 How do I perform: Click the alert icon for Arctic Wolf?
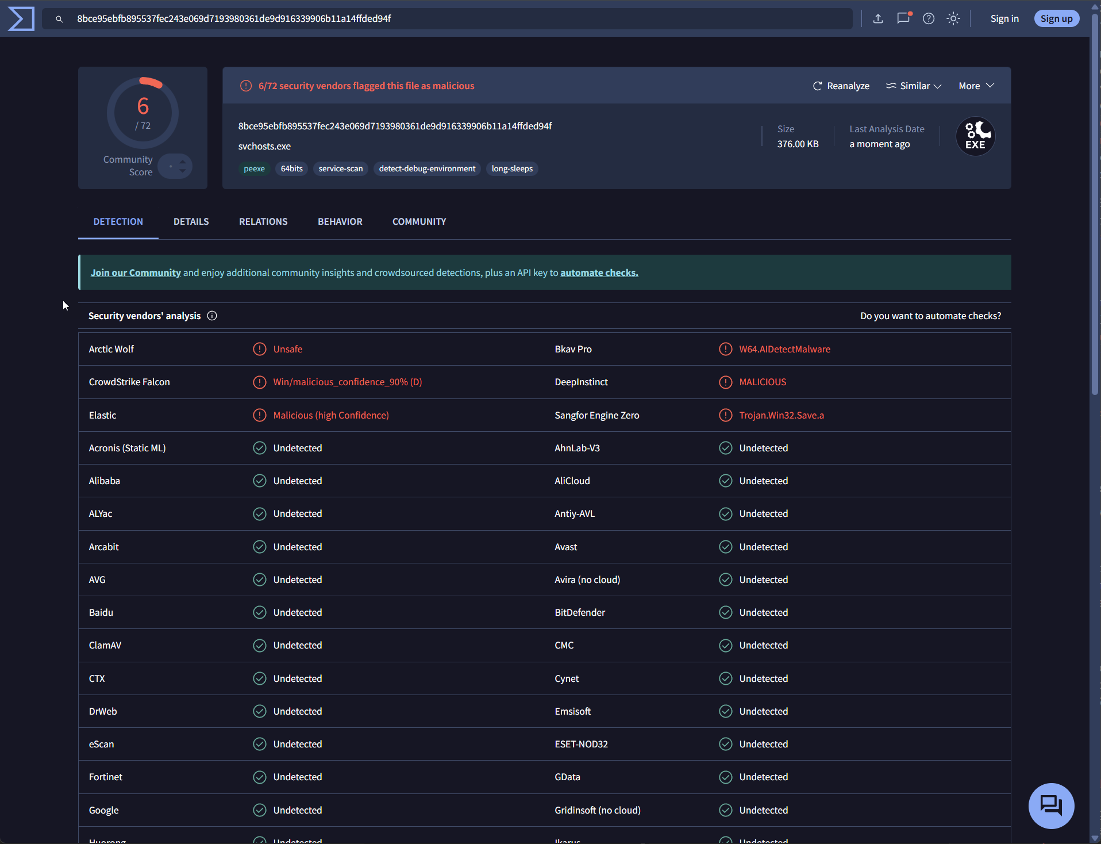(260, 349)
